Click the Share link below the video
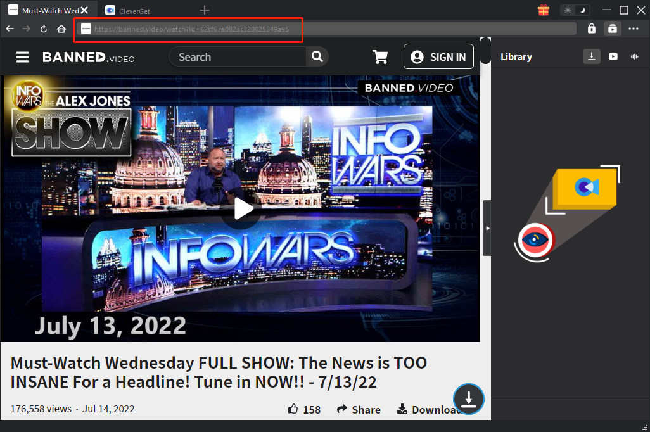Viewport: 650px width, 432px height. pyautogui.click(x=359, y=409)
